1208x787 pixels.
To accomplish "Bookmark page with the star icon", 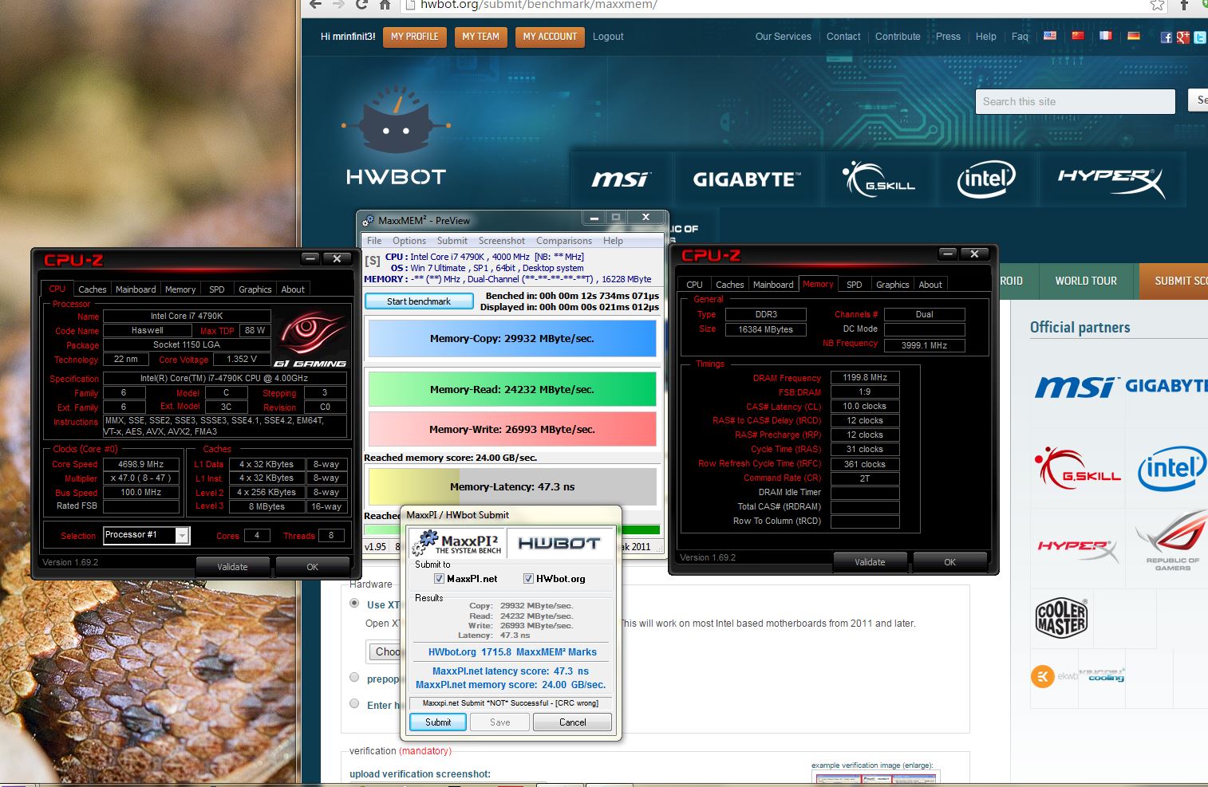I will [1157, 5].
